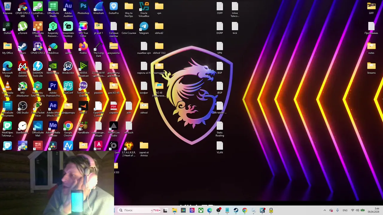Open Wireshark shortcut

point(98,8)
